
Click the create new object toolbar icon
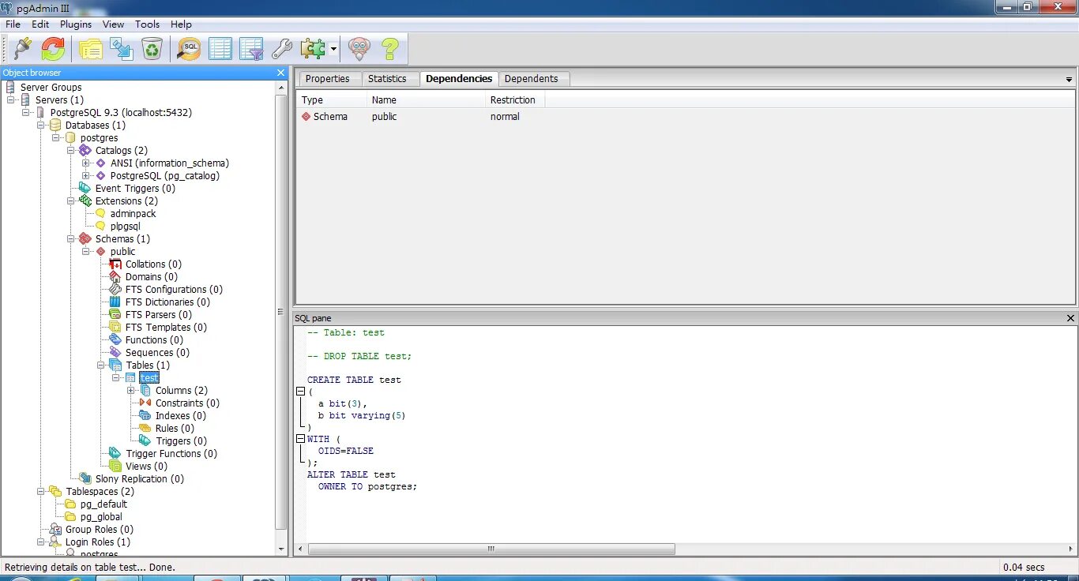point(121,49)
